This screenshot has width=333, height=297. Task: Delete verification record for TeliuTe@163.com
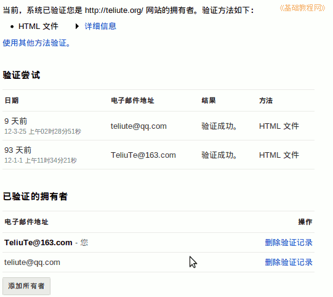point(289,242)
